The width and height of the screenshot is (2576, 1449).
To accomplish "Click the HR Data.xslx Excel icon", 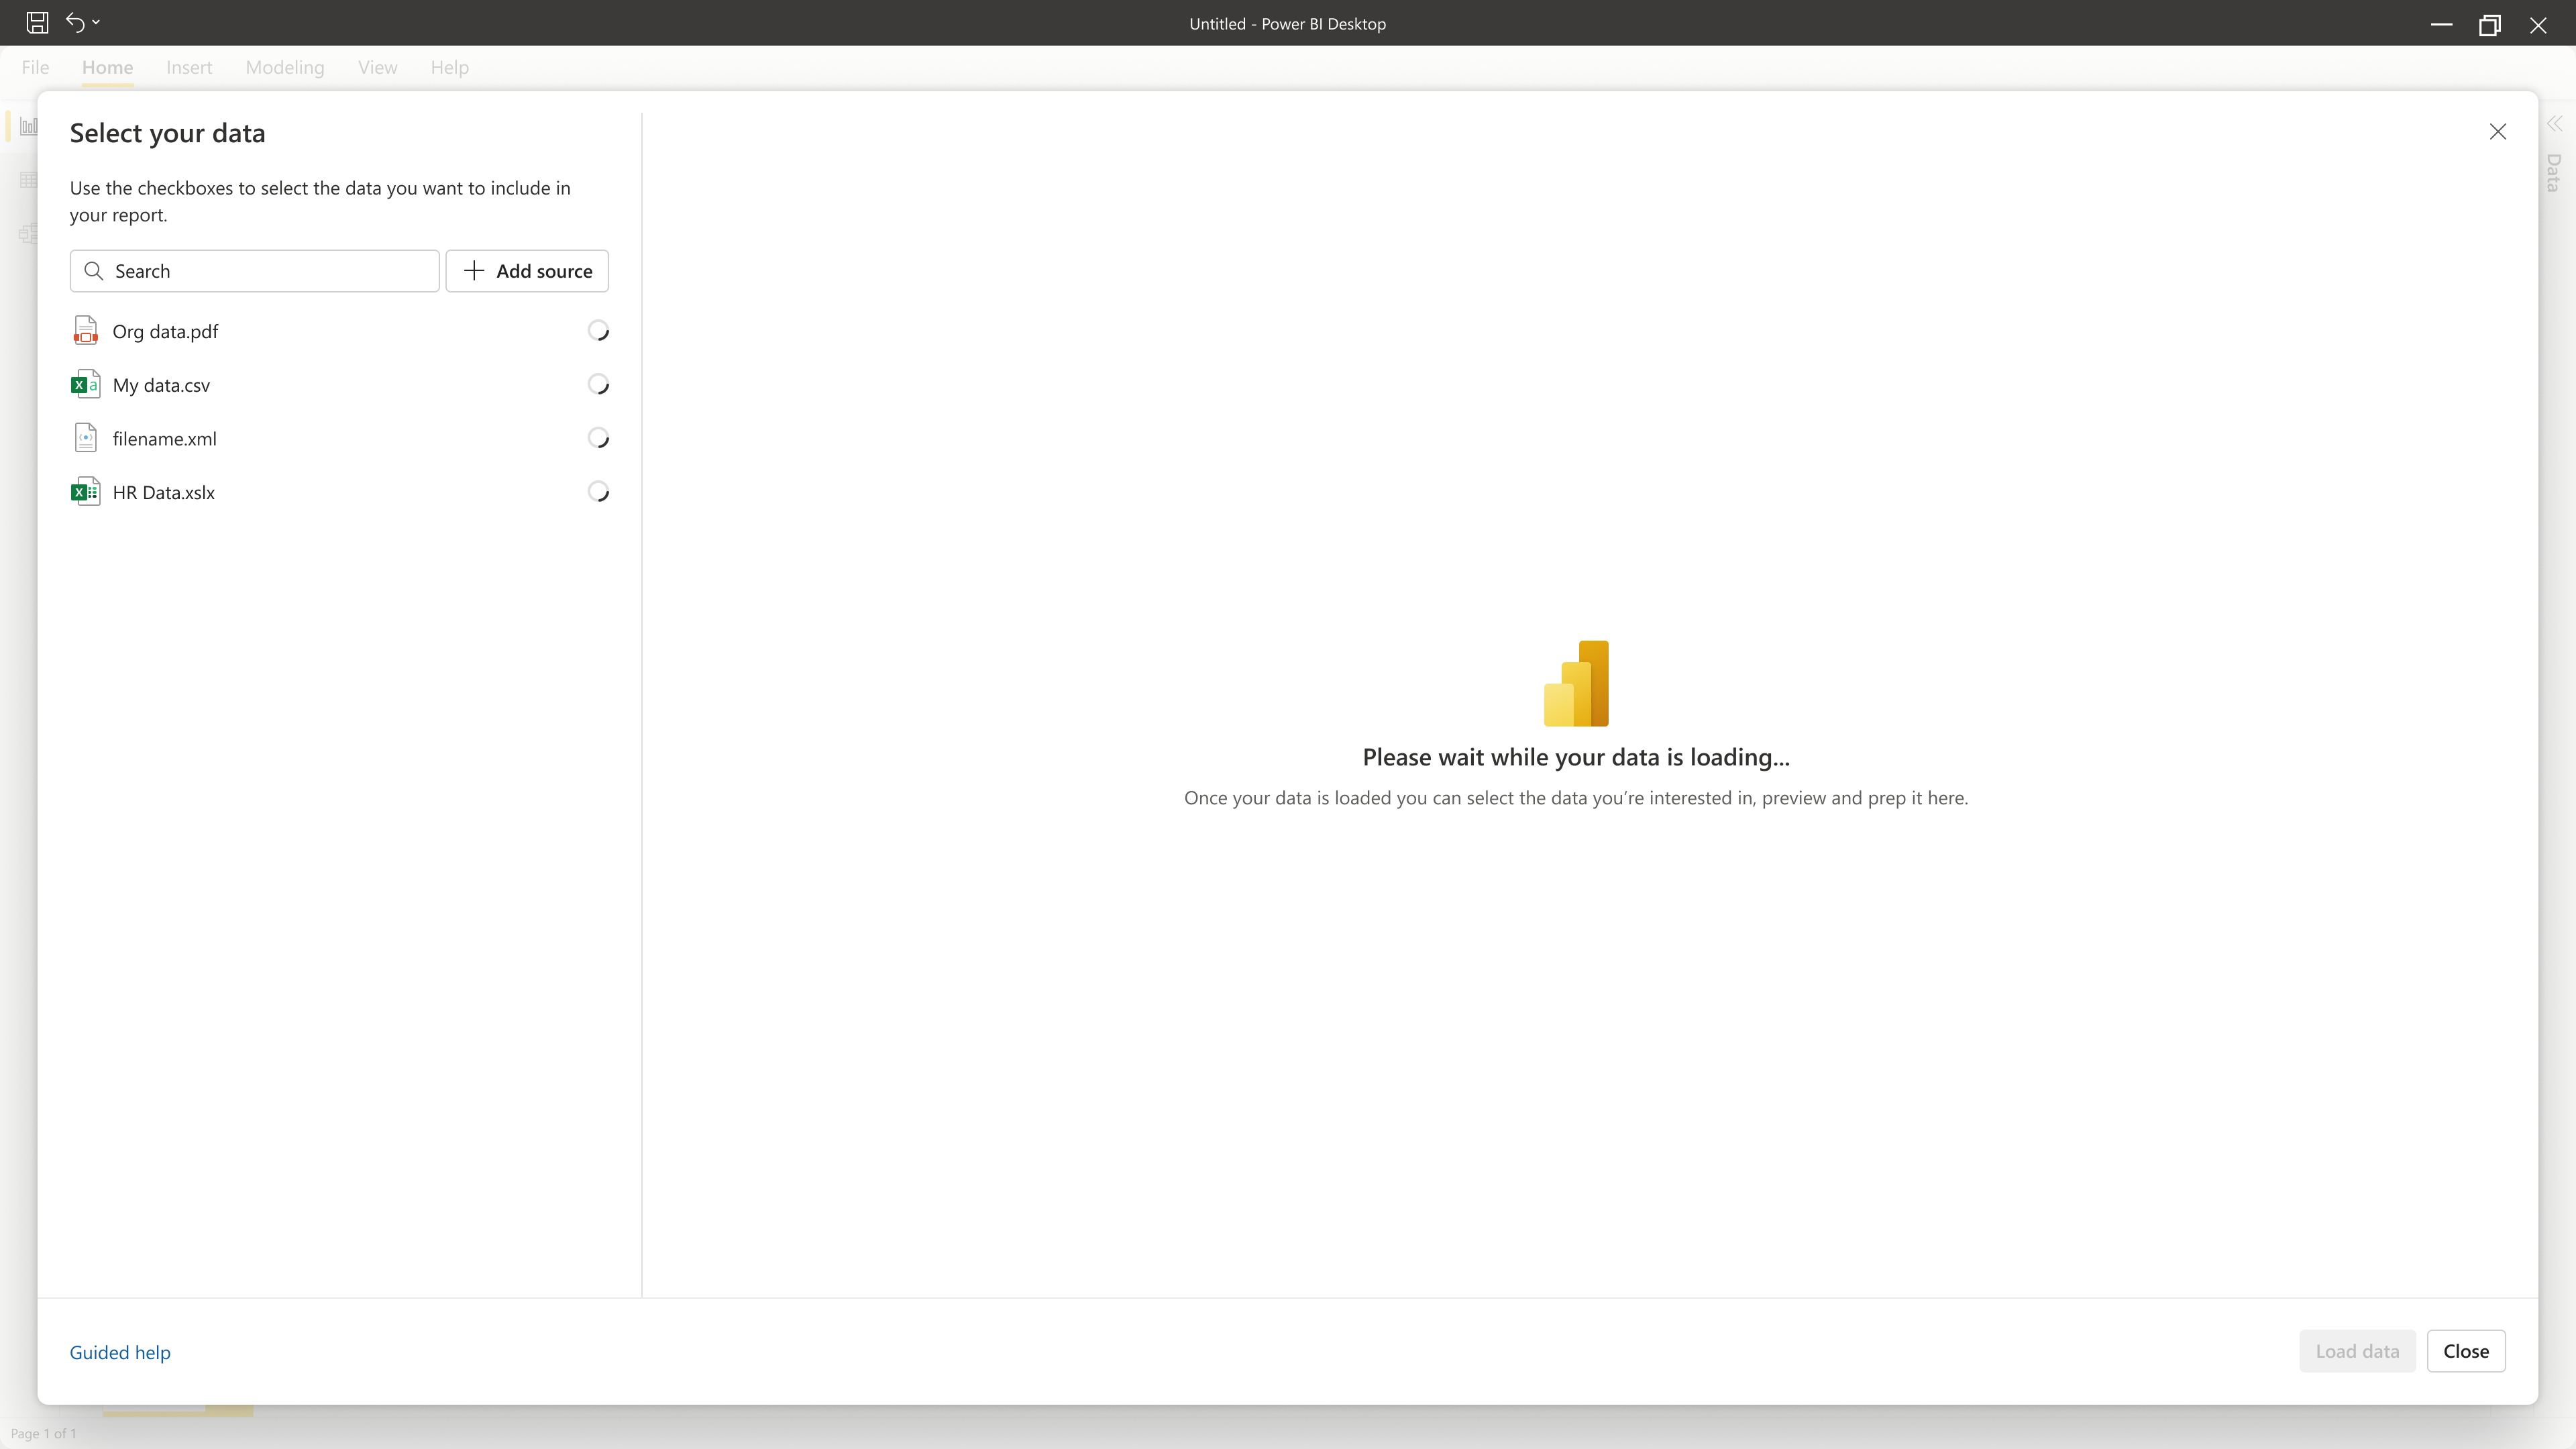I will coord(86,492).
